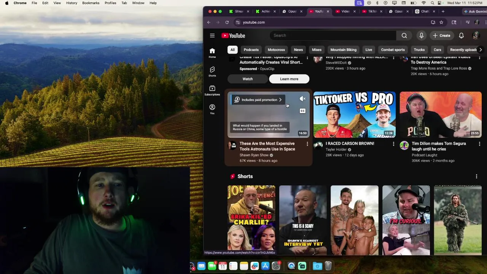Viewport: 487px width, 274px height.
Task: Go to Home in YouTube sidebar
Action: pos(212,53)
